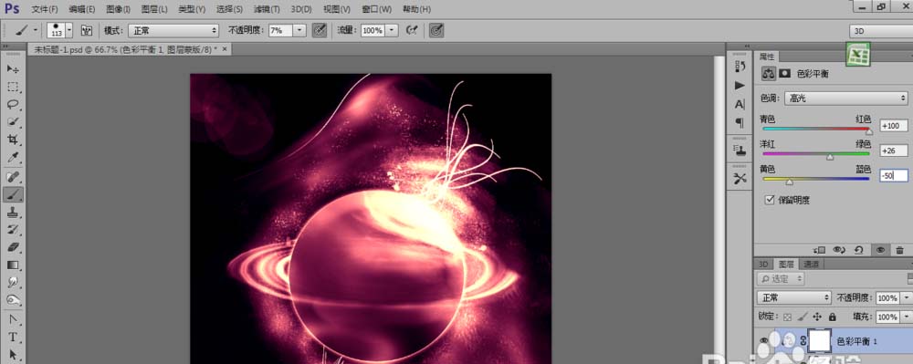
Task: Select the Brush tool in the toolbox
Action: (13, 194)
